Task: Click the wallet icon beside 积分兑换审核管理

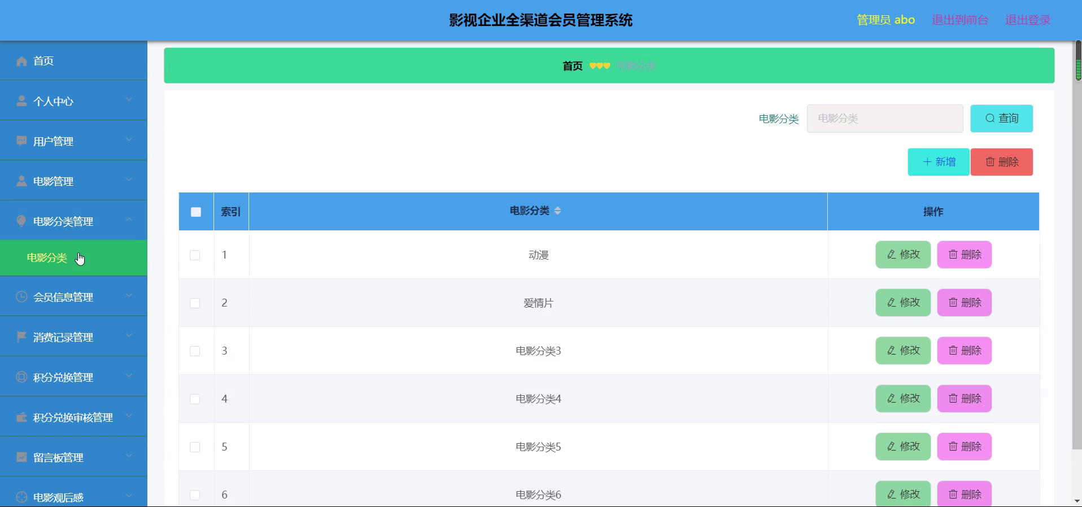Action: pyautogui.click(x=21, y=417)
